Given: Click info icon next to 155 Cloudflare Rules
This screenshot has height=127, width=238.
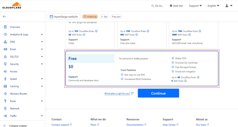Looking at the screenshot, I should 96,31.
